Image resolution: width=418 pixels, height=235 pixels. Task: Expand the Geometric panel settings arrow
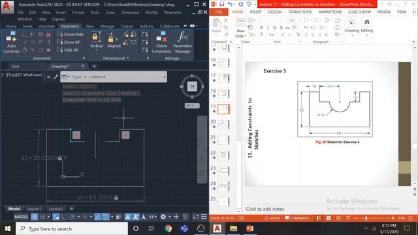[x=84, y=58]
